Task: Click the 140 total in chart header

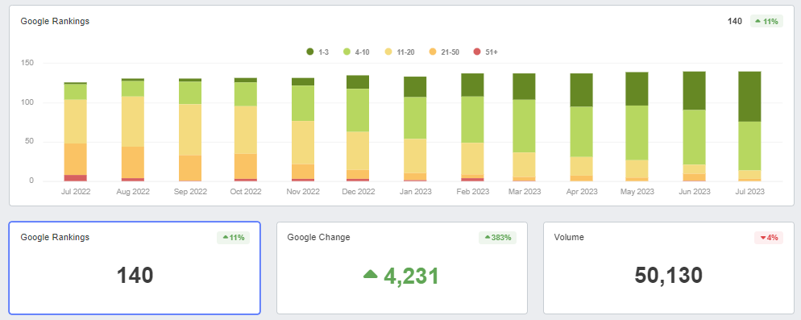Action: 735,22
